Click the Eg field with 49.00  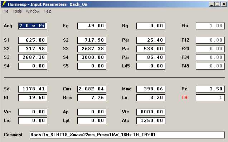tap(92, 26)
